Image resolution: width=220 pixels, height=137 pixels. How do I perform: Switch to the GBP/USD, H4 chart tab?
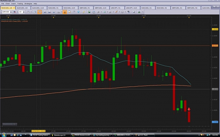(193, 8)
